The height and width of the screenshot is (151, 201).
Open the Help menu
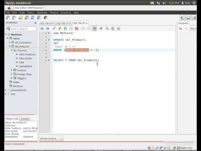(76, 13)
